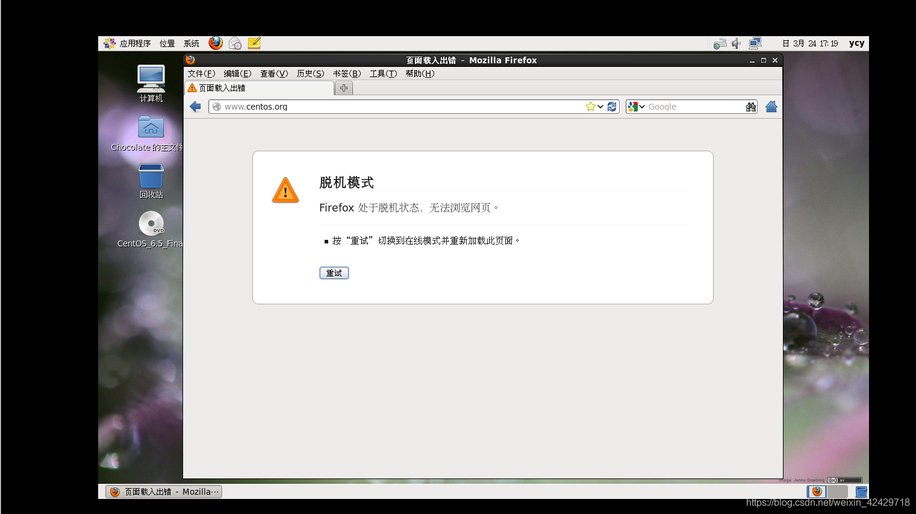Select the 计算机 desktop icon
Screen dimensions: 916x514
tap(151, 83)
